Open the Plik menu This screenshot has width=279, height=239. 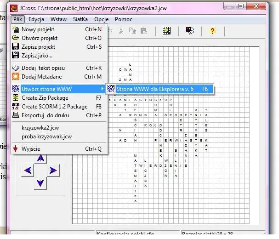[17, 19]
